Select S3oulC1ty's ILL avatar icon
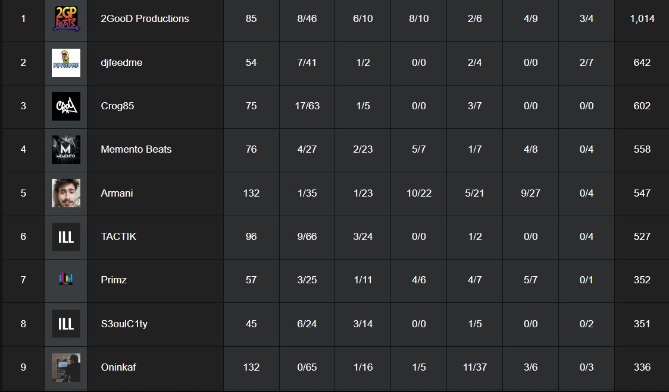 (65, 324)
